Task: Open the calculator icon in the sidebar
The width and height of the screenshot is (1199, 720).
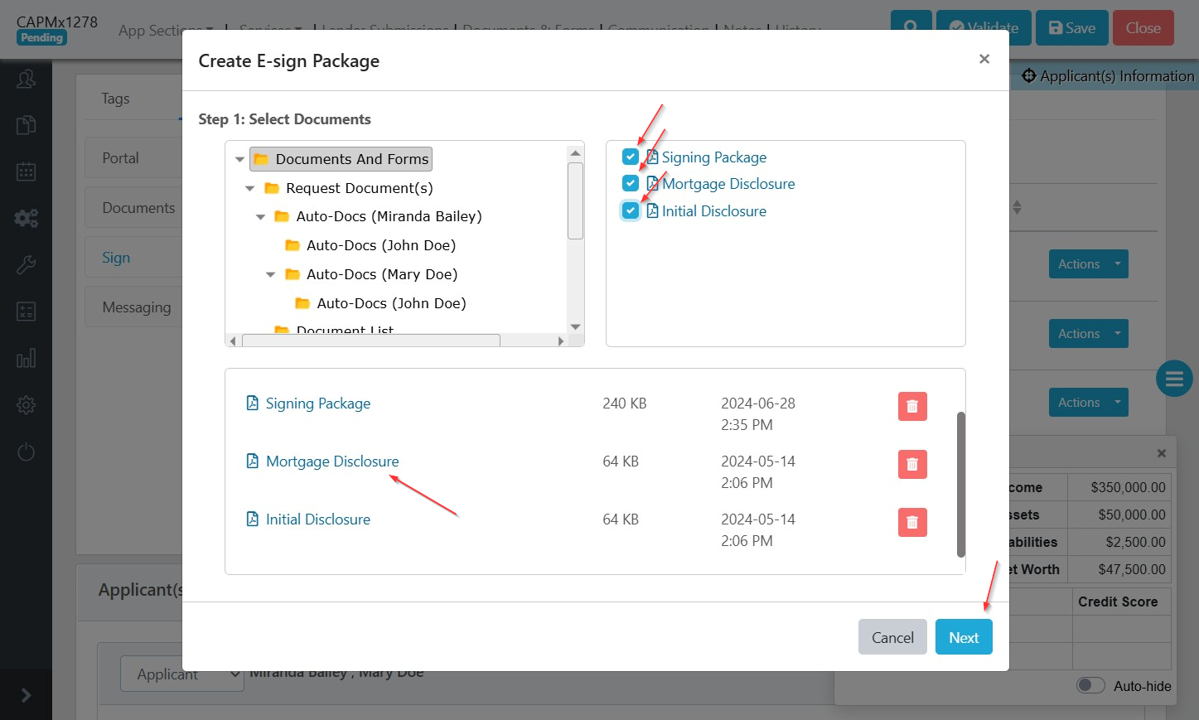Action: point(26,312)
